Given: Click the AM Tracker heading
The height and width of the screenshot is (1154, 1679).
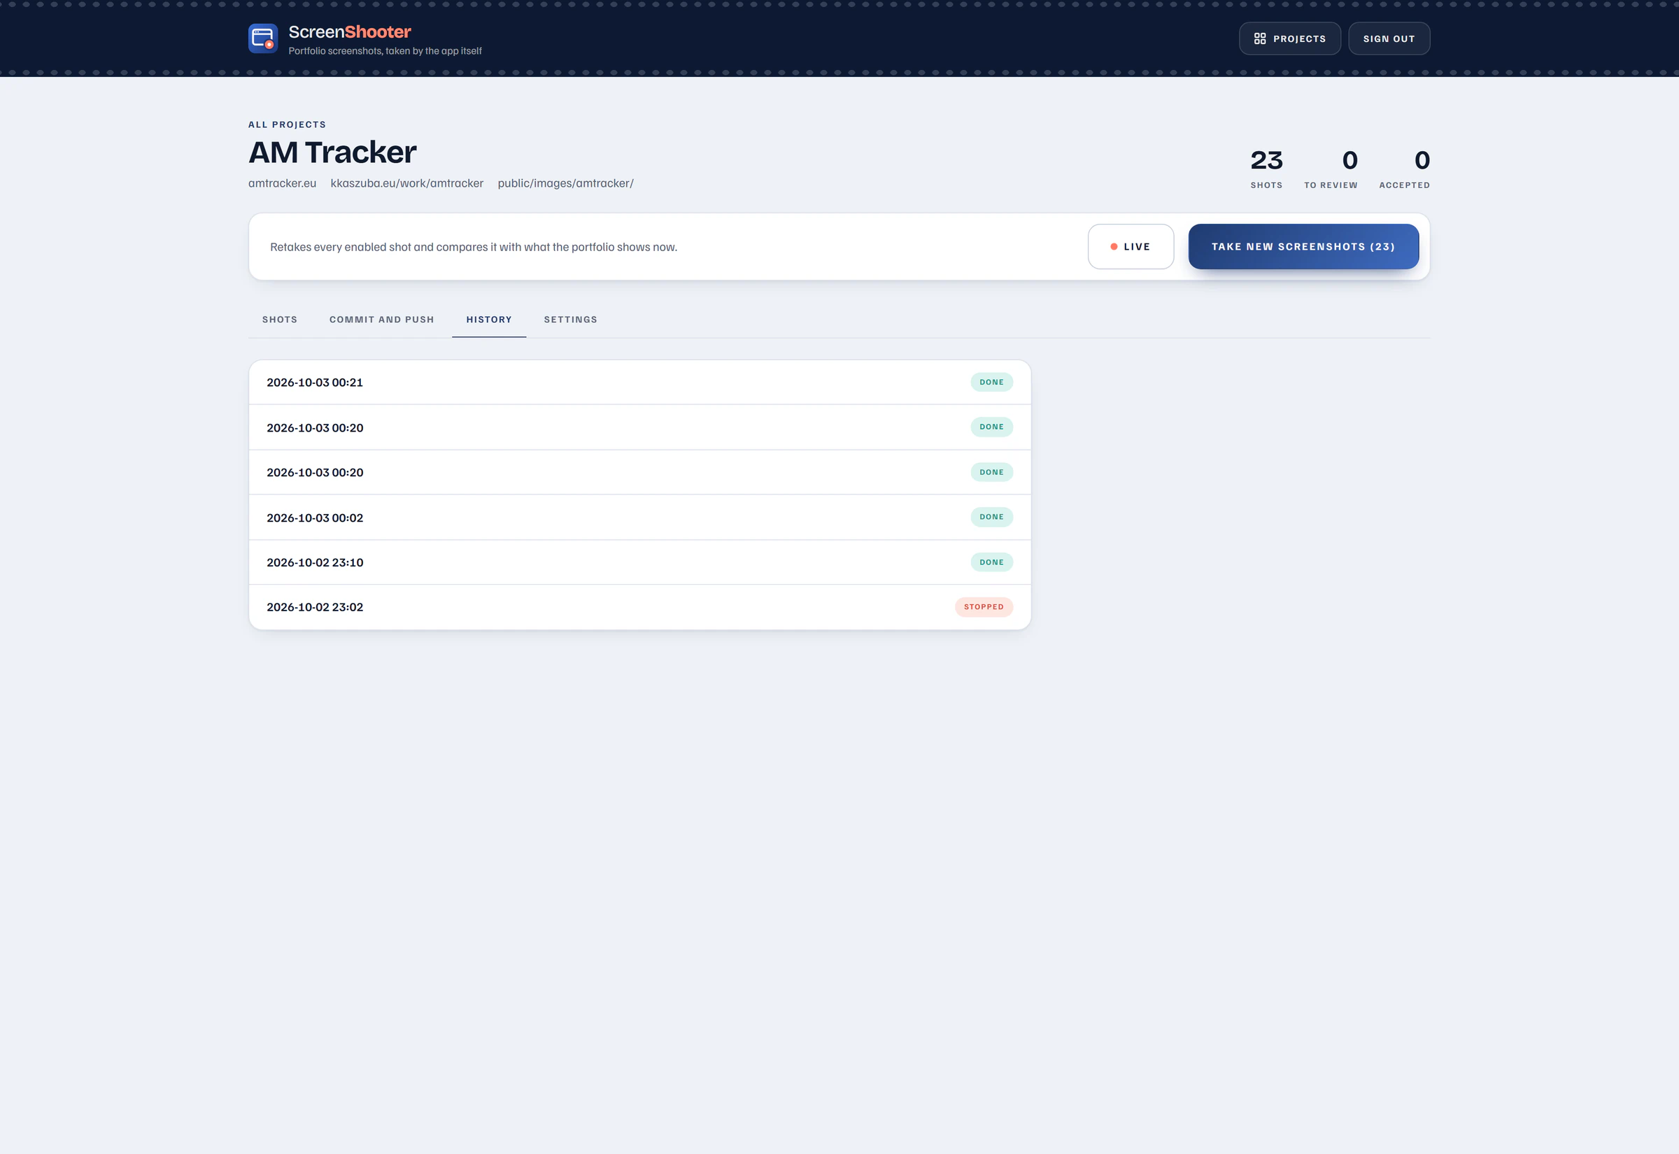Looking at the screenshot, I should click(332, 152).
